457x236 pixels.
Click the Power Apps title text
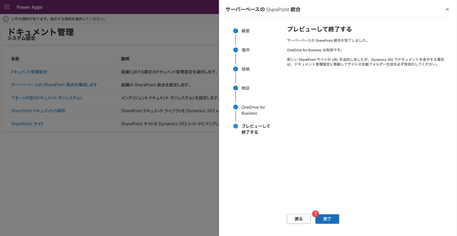point(29,7)
